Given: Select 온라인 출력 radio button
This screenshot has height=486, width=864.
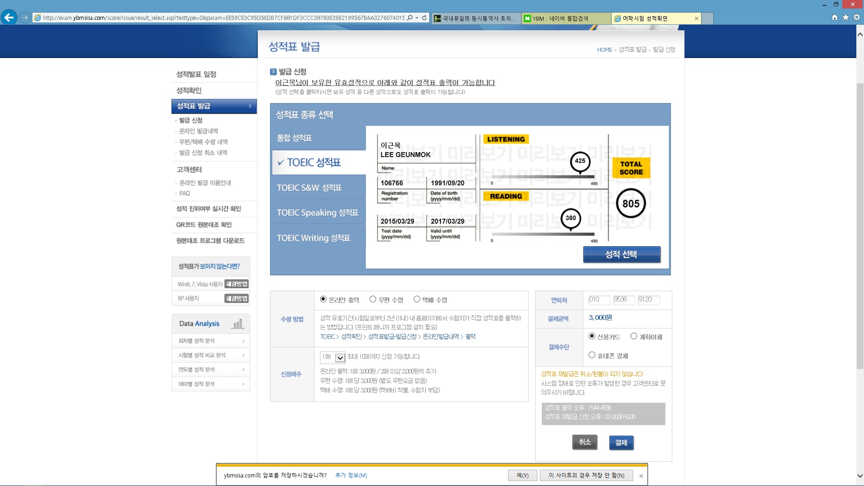Looking at the screenshot, I should (323, 299).
